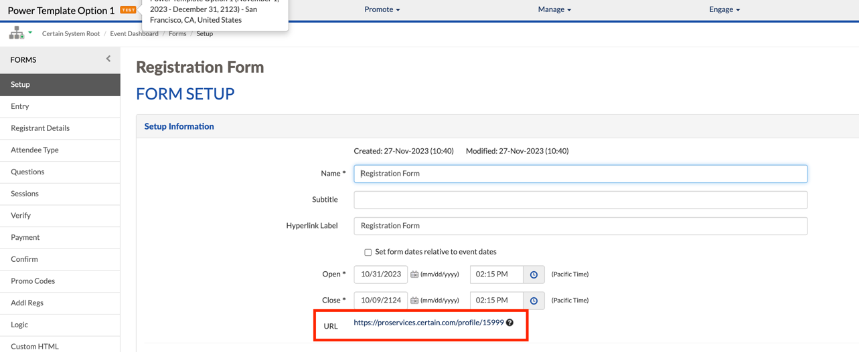Click the Open date field 10/31/2023
Screen dimensions: 859x352
tap(381, 275)
